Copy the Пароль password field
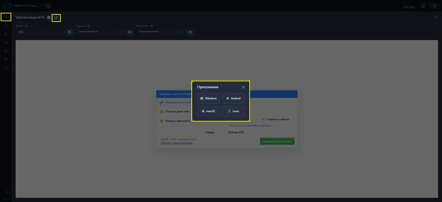 [x=130, y=33]
